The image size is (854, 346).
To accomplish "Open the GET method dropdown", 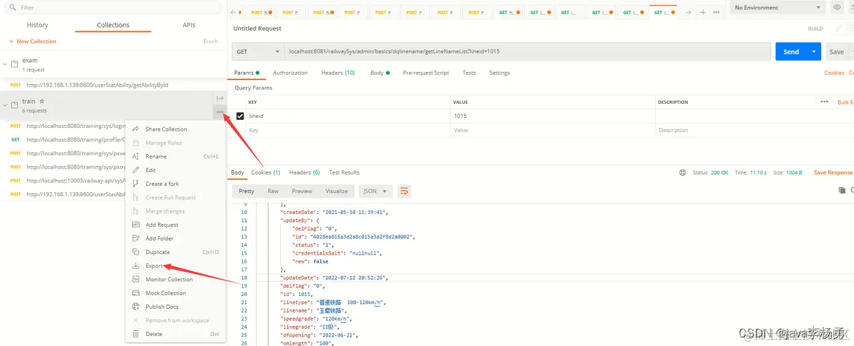I will [x=258, y=51].
